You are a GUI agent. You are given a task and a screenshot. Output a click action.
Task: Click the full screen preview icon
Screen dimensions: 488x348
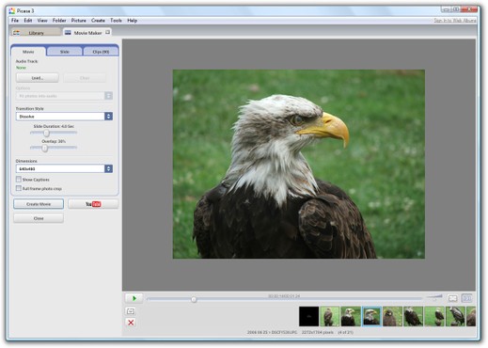tap(452, 298)
